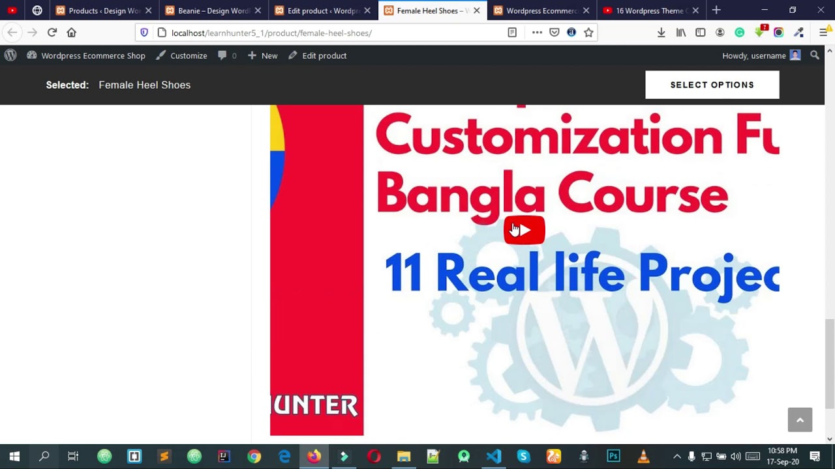Click the scroll-to-top arrow button
835x469 pixels.
point(800,419)
